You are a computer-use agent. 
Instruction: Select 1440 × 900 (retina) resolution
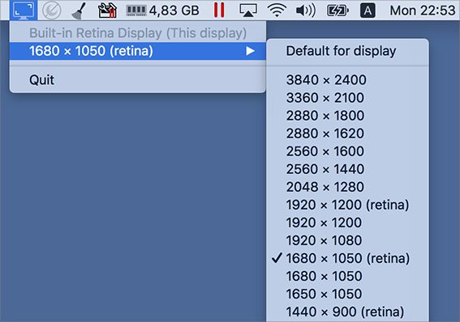tap(348, 311)
